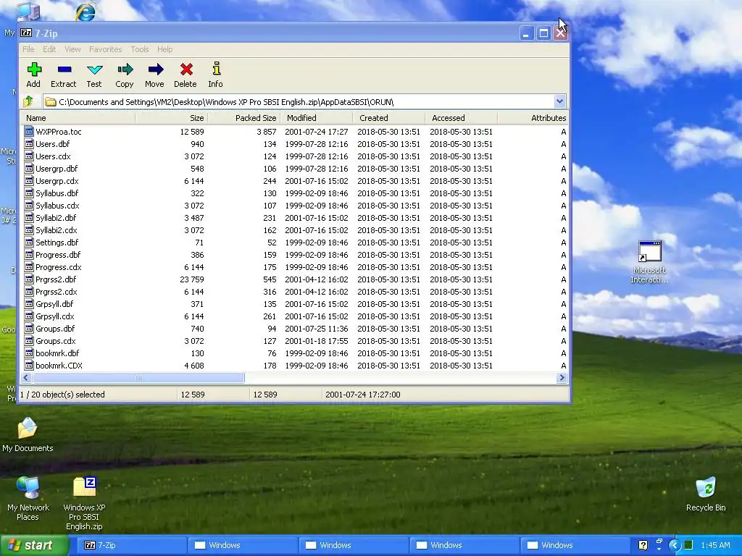This screenshot has height=556, width=742.
Task: Select the Usergrp.dbf file
Action: tap(294, 168)
